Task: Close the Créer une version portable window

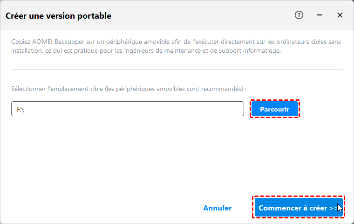Action: coord(340,15)
